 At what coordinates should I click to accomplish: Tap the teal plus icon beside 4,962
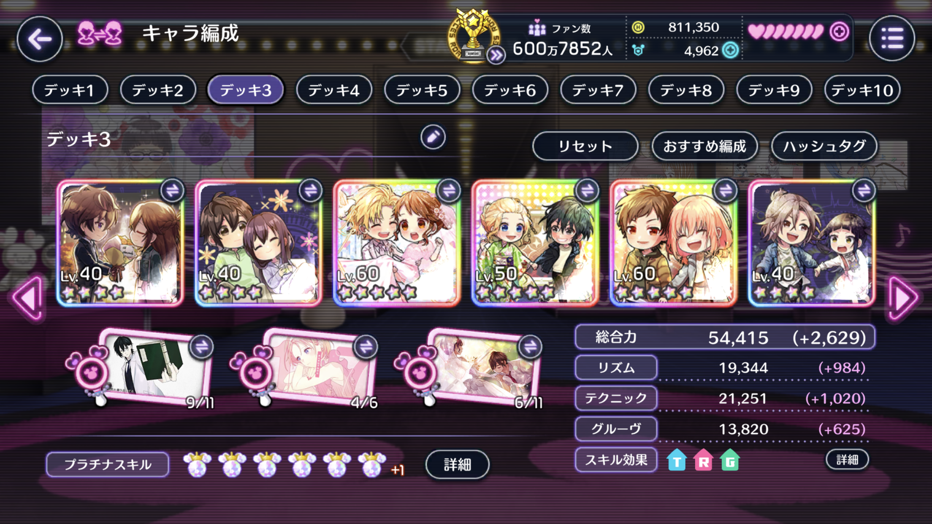coord(731,50)
